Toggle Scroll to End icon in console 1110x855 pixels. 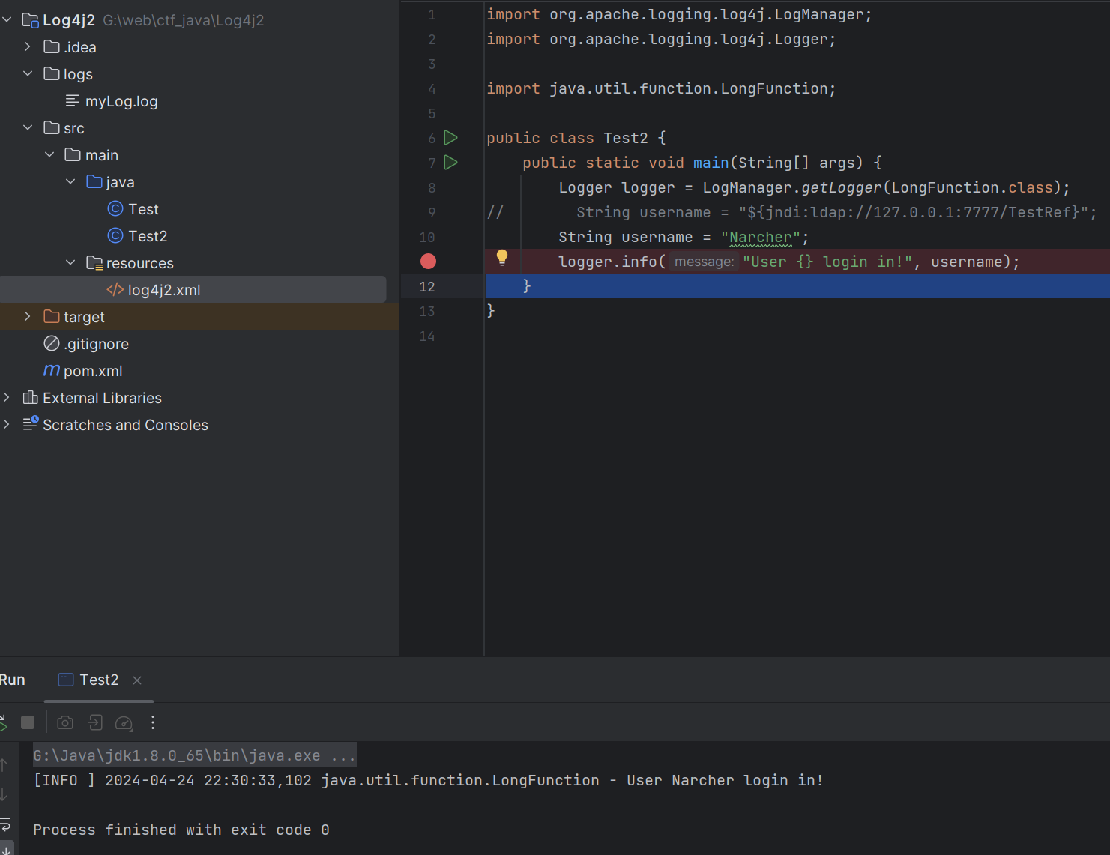coord(6,848)
